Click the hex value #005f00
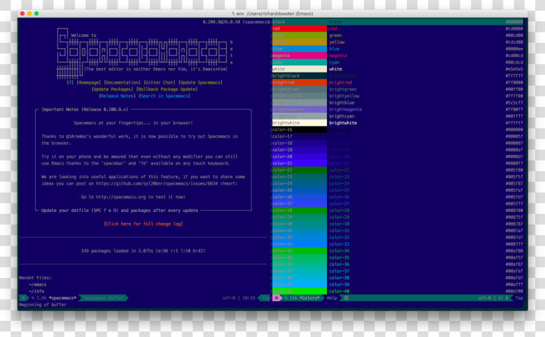This screenshot has width=545, height=337. click(514, 170)
